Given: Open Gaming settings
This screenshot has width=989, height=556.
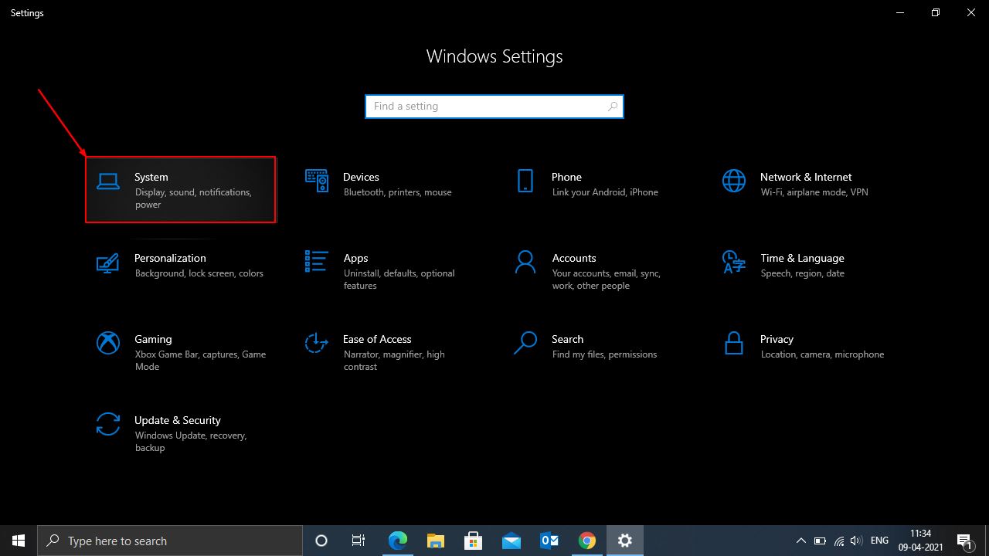Looking at the screenshot, I should 179,352.
